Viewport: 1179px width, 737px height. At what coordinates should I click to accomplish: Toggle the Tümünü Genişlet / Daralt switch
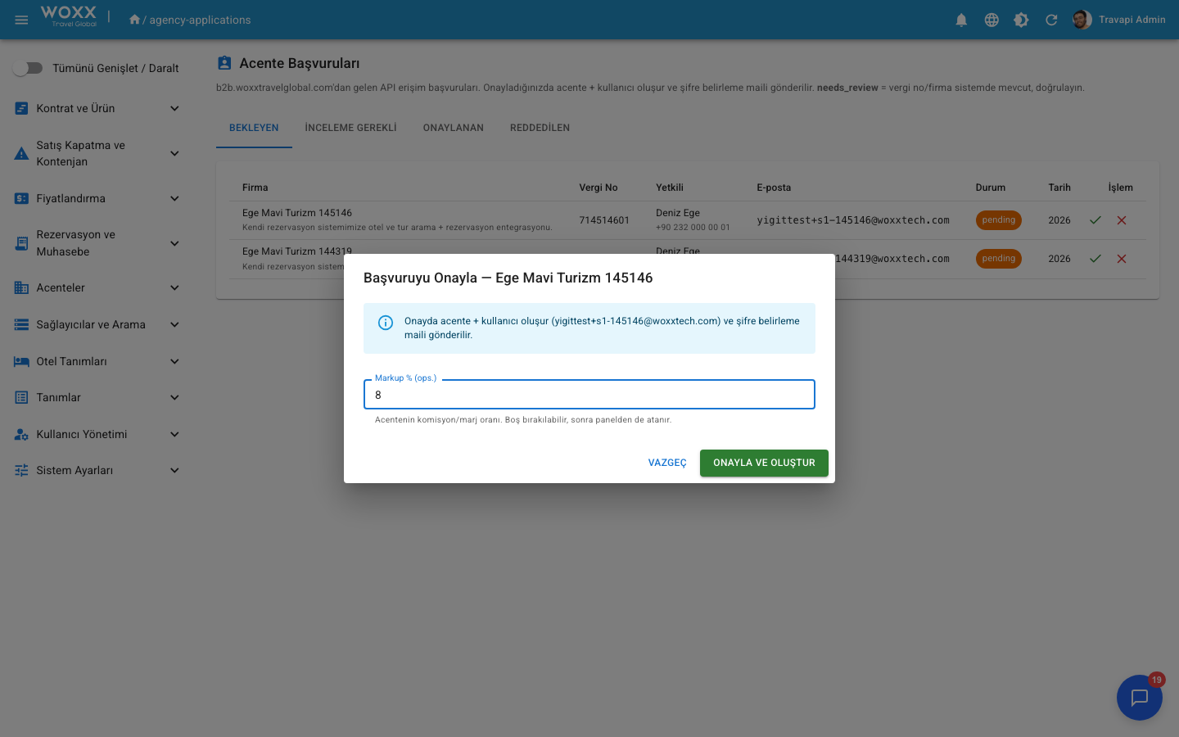(28, 68)
